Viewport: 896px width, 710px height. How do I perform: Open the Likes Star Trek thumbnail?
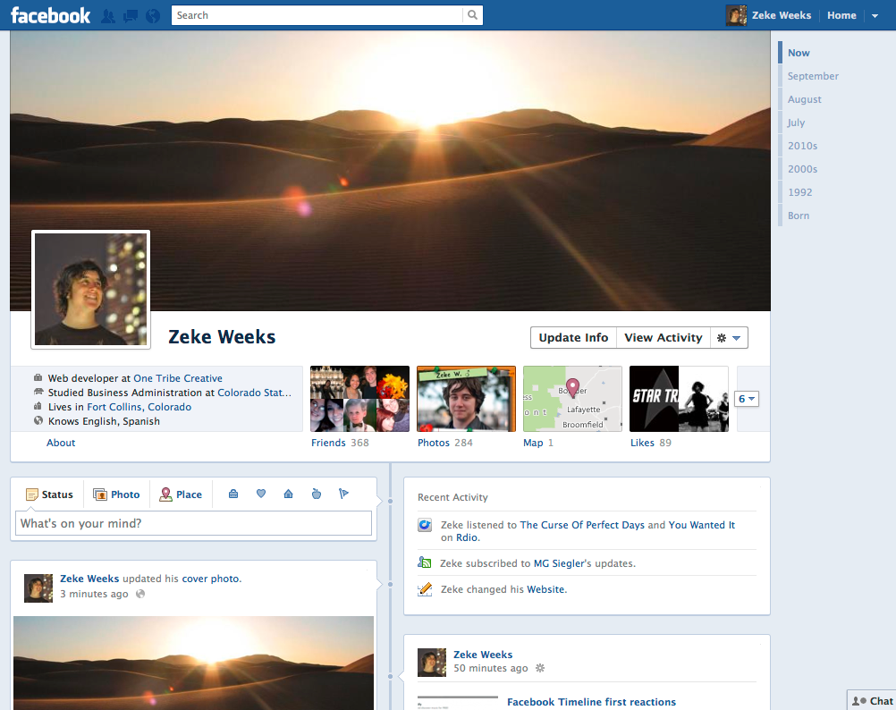click(679, 399)
